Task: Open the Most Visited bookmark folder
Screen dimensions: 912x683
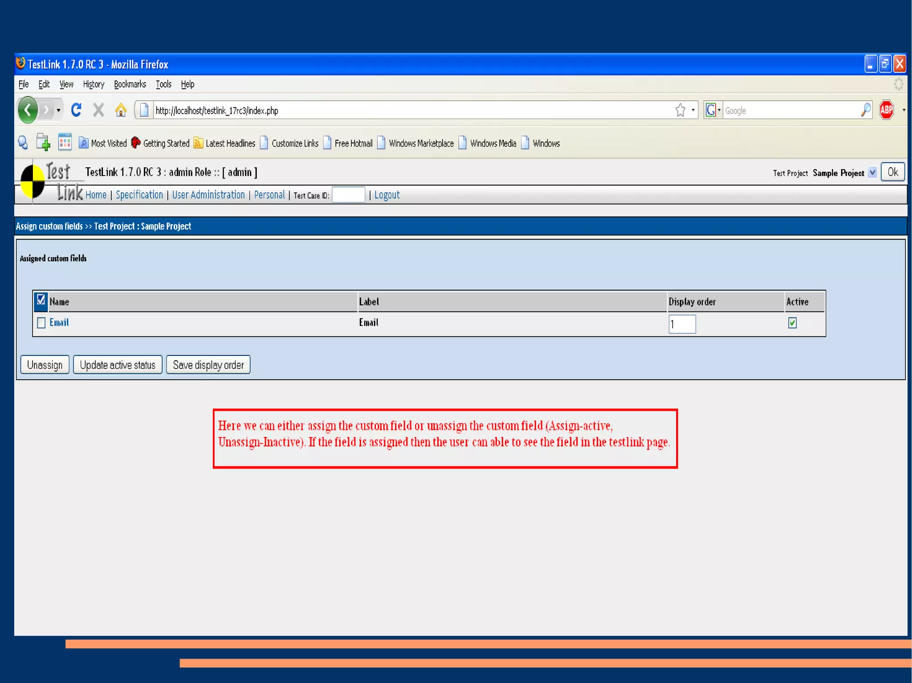Action: [103, 143]
